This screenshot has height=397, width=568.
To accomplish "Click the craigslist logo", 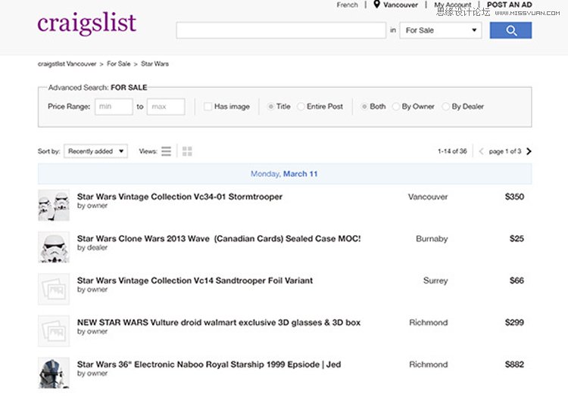I will 87,23.
